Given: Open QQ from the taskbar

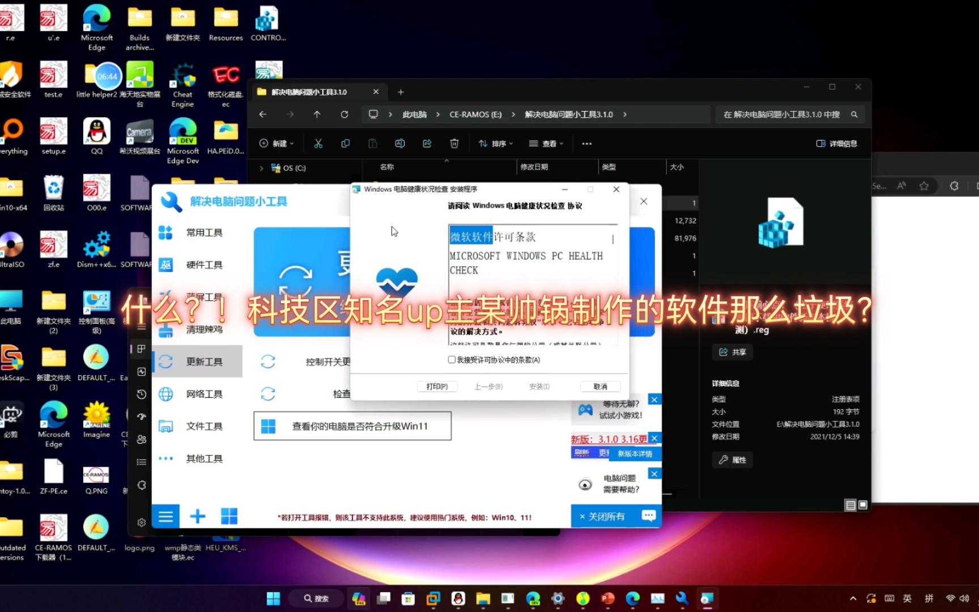Looking at the screenshot, I should (x=458, y=598).
